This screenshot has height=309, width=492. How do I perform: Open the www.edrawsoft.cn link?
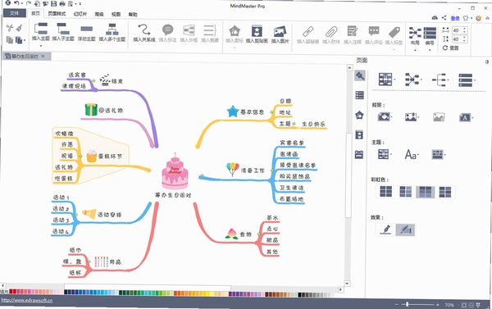coord(27,300)
